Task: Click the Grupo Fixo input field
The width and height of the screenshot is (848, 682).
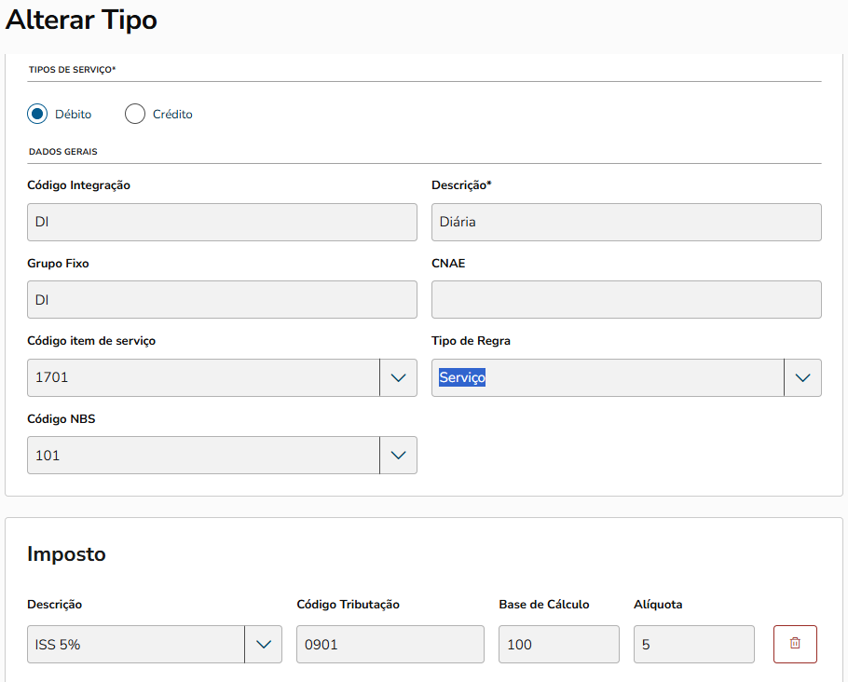Action: coord(222,300)
